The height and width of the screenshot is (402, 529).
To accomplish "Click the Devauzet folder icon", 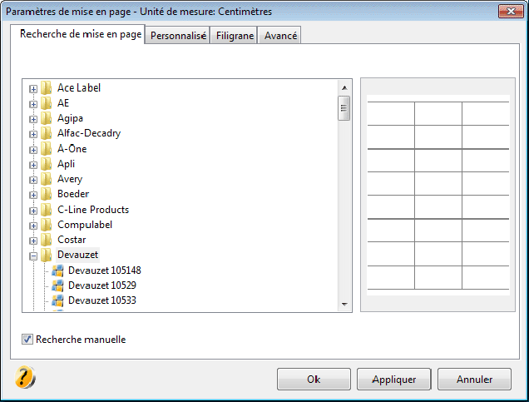I will (47, 256).
